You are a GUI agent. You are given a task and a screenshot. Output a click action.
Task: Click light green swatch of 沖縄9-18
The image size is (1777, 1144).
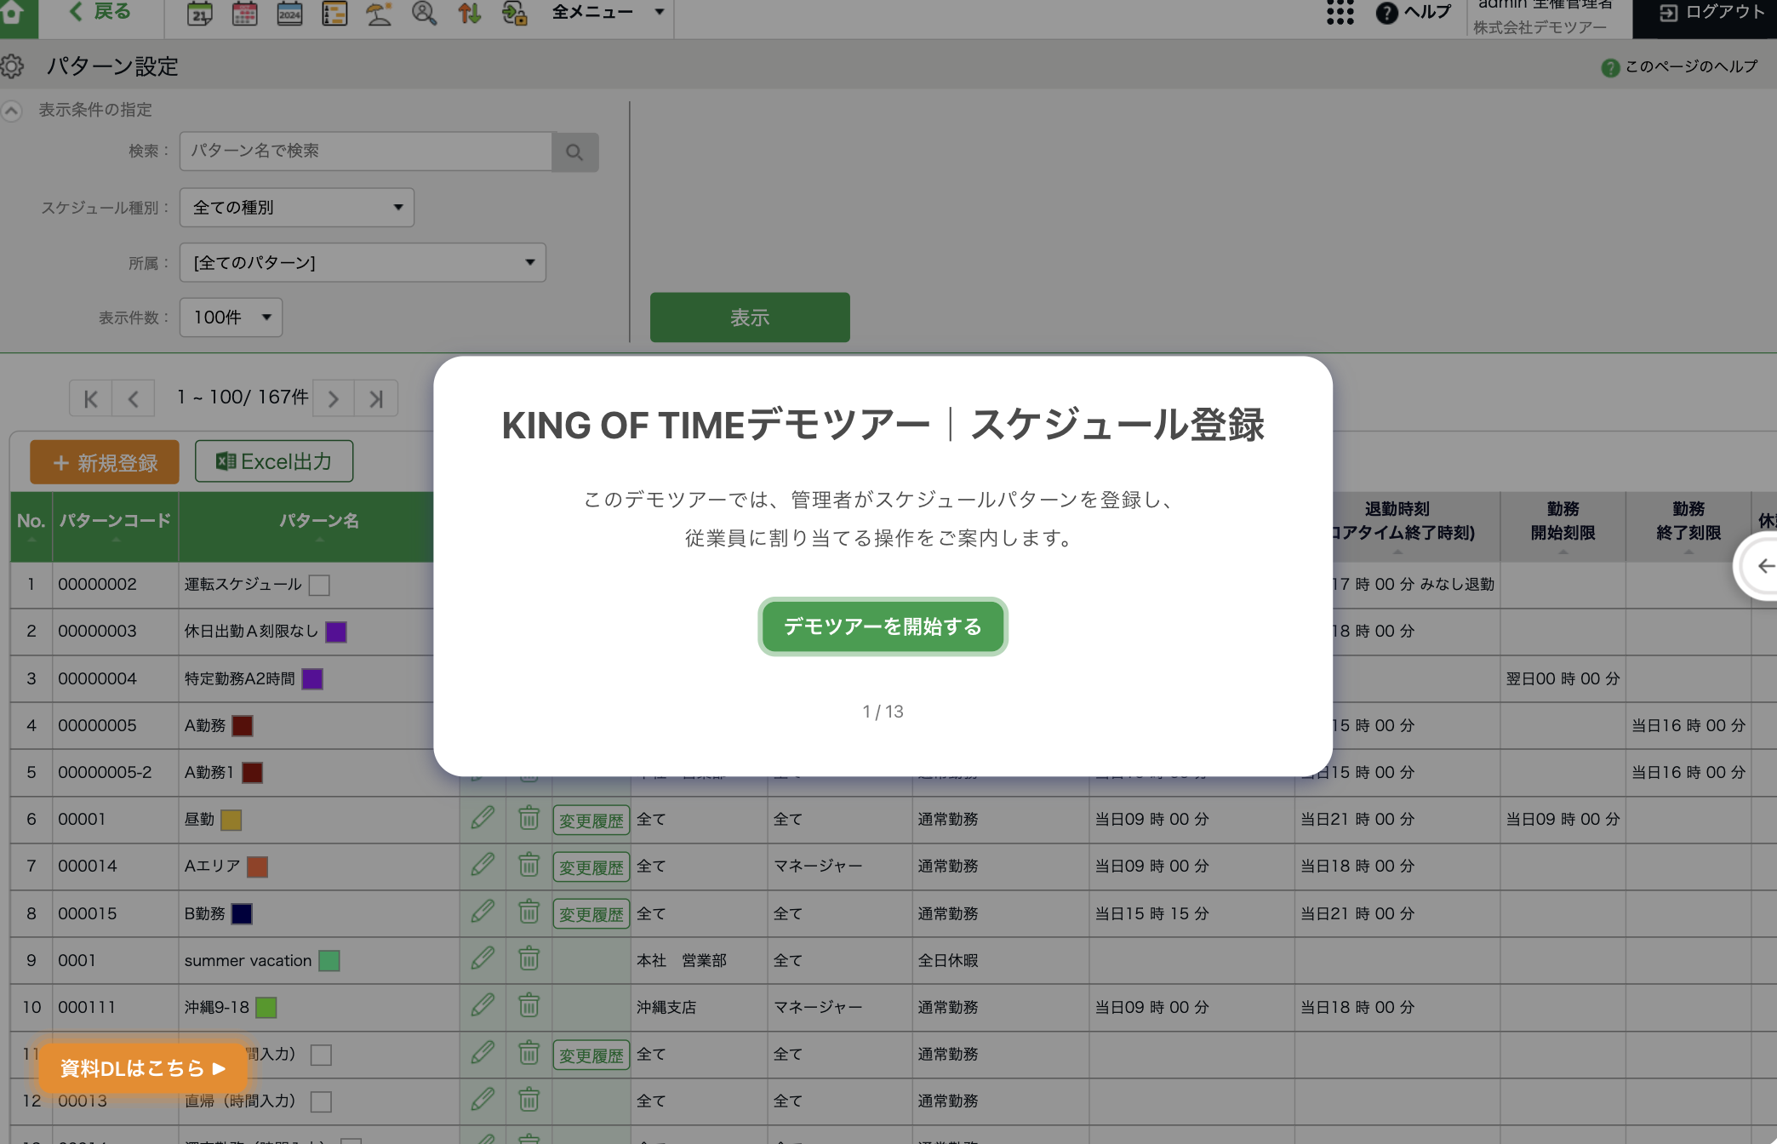point(266,1008)
